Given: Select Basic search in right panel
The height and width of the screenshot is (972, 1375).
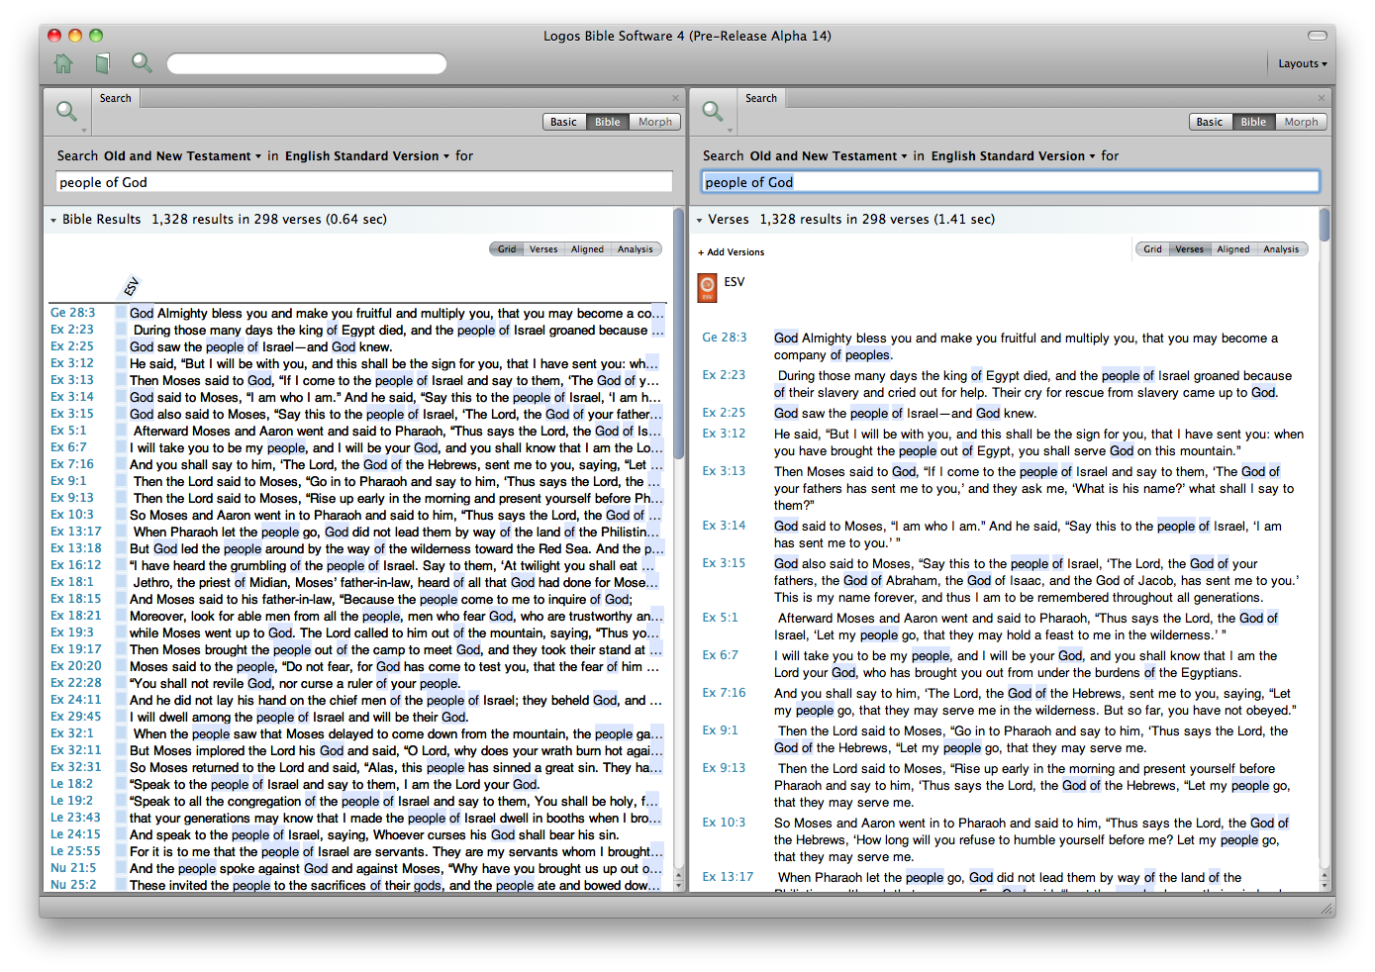Looking at the screenshot, I should click(x=1210, y=122).
